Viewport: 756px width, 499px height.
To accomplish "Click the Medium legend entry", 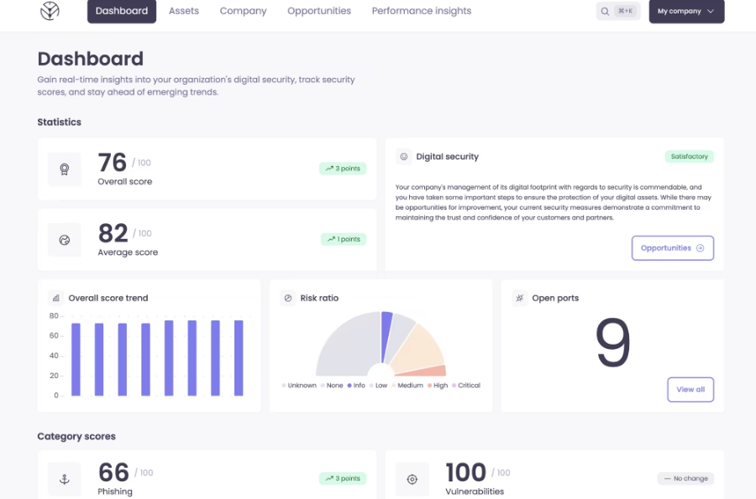I will (407, 386).
